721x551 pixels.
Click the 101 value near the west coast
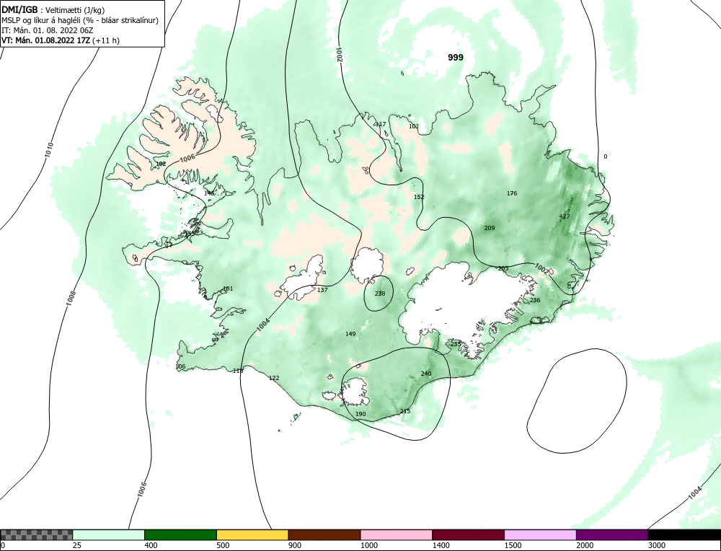pos(228,288)
